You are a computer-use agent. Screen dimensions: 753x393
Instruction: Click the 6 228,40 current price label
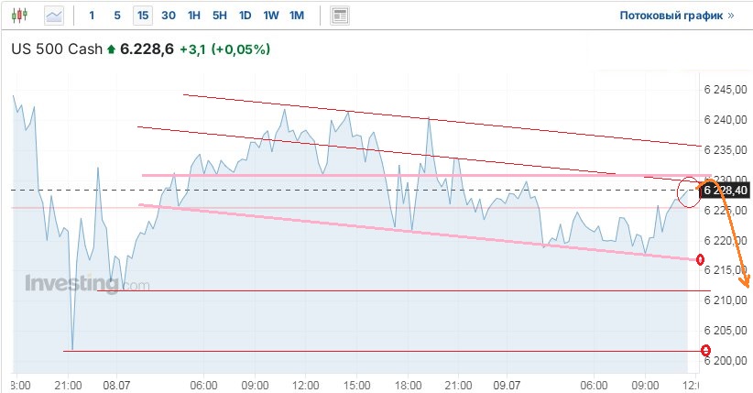click(726, 190)
